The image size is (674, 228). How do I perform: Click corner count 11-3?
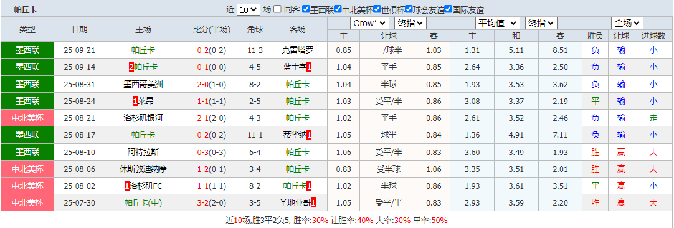pos(255,50)
